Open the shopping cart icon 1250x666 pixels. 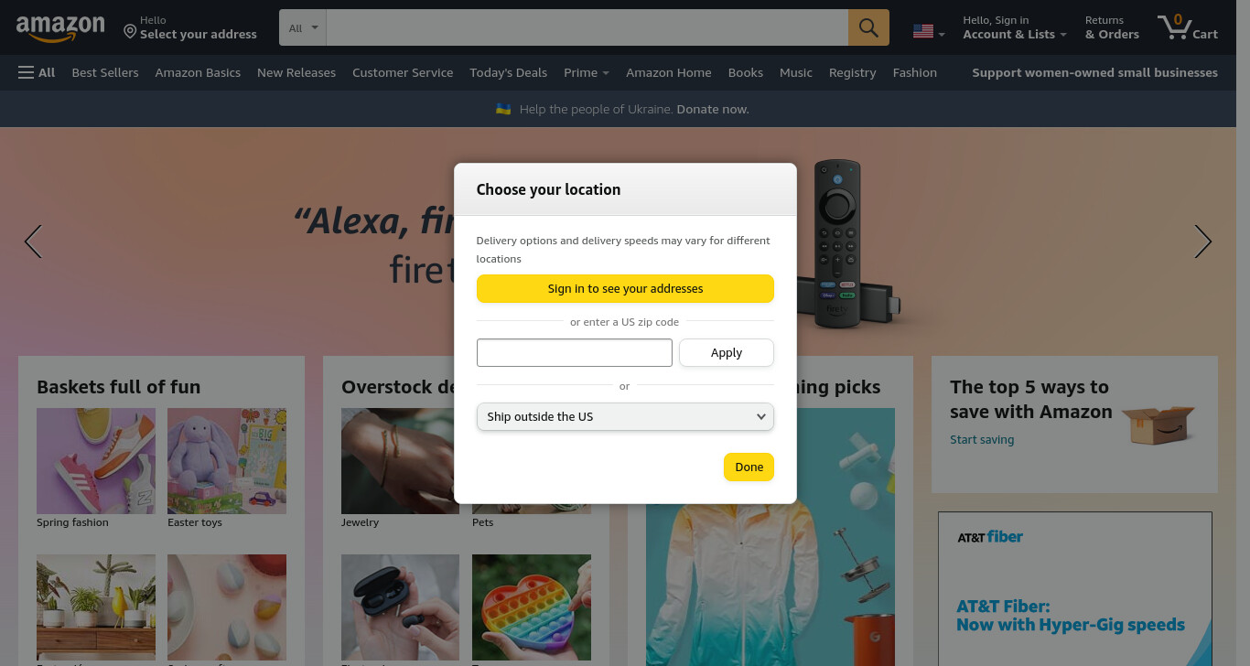pos(1188,27)
